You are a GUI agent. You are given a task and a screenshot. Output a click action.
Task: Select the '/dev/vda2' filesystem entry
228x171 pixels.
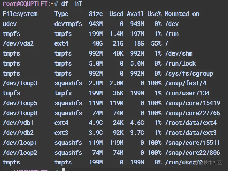(x=18, y=43)
